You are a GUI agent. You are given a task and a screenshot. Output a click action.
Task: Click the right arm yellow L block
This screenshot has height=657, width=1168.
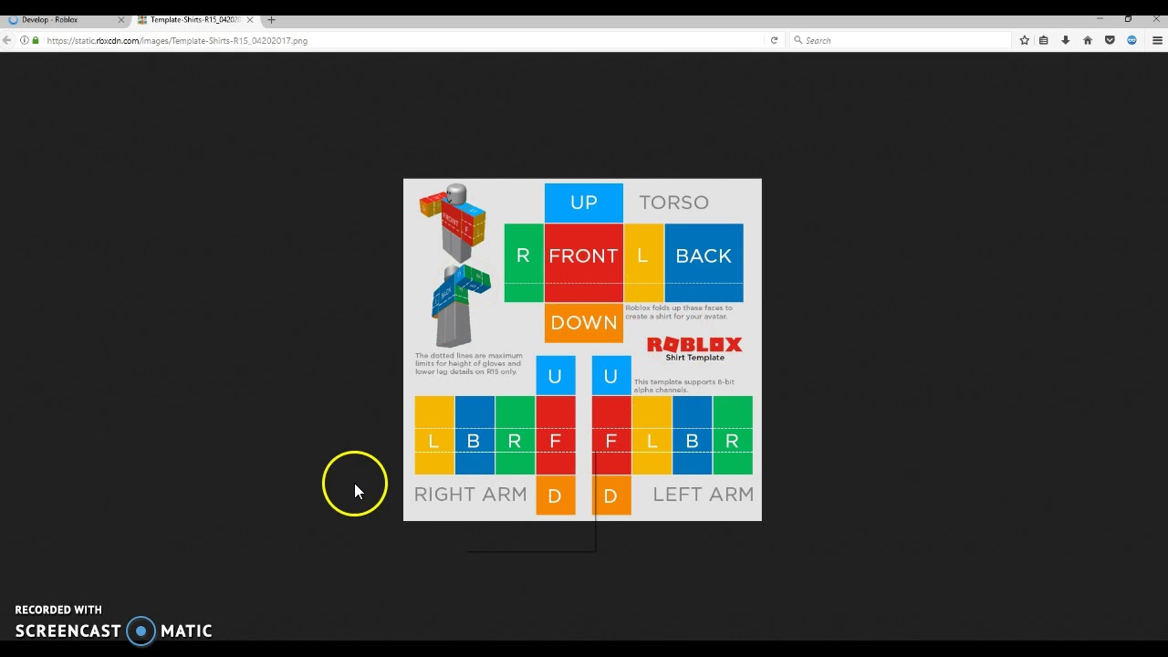pyautogui.click(x=434, y=435)
